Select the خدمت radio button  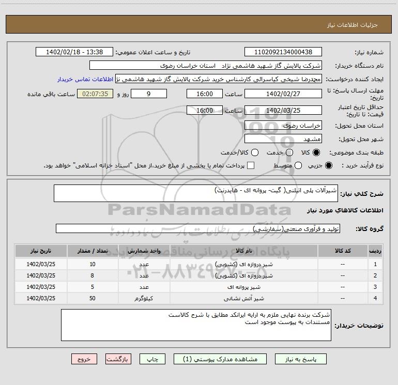point(289,152)
